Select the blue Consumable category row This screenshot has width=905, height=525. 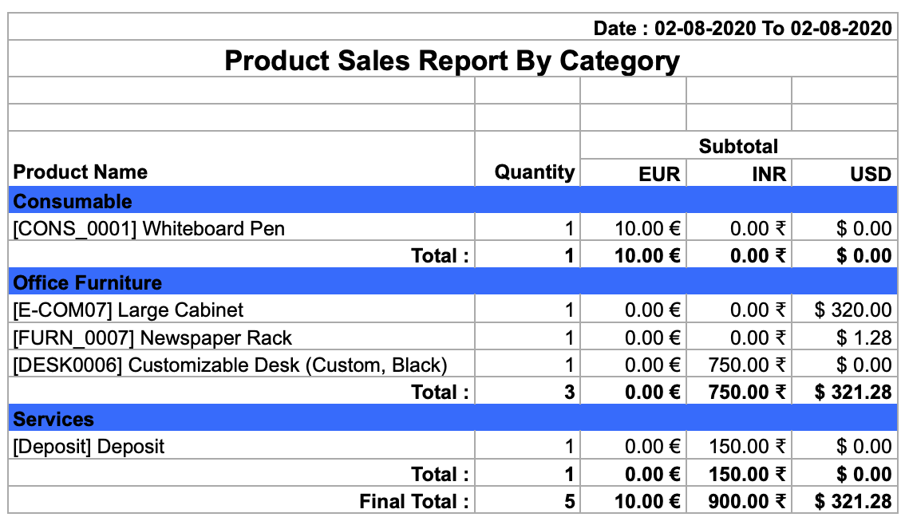click(452, 200)
